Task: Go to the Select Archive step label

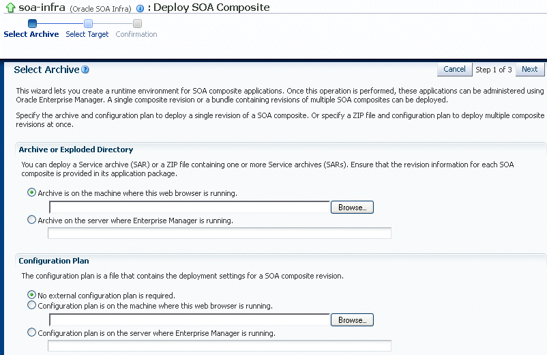Action: pos(31,34)
